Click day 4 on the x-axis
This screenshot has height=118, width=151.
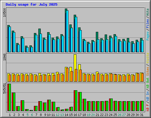(x=23, y=115)
